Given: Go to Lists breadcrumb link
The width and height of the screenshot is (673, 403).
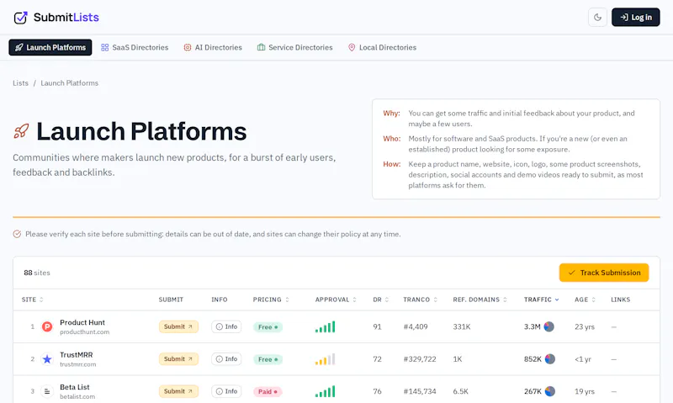Looking at the screenshot, I should click(x=20, y=82).
